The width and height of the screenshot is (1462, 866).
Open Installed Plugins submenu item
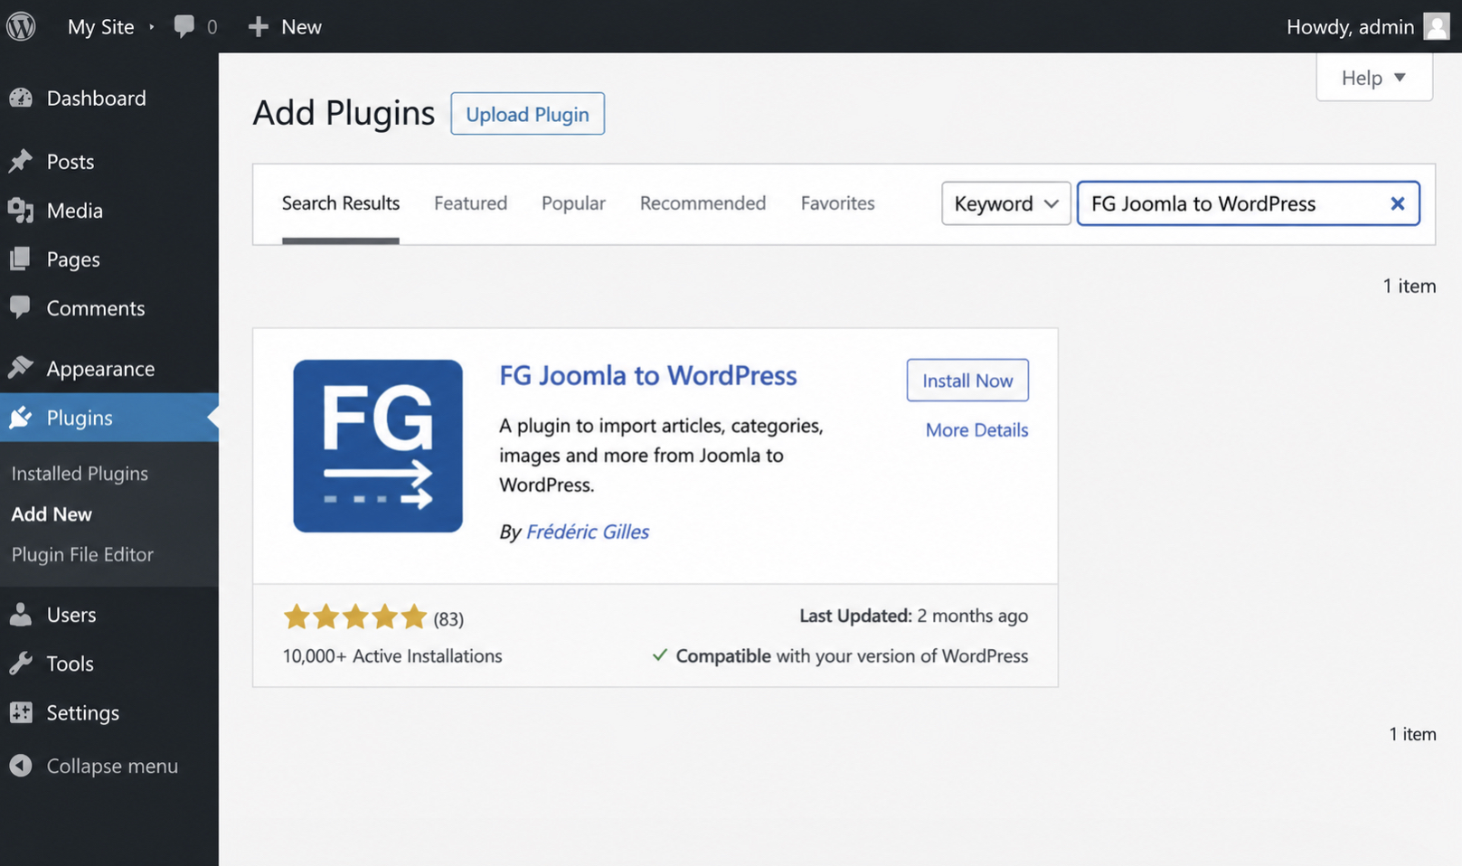point(80,474)
